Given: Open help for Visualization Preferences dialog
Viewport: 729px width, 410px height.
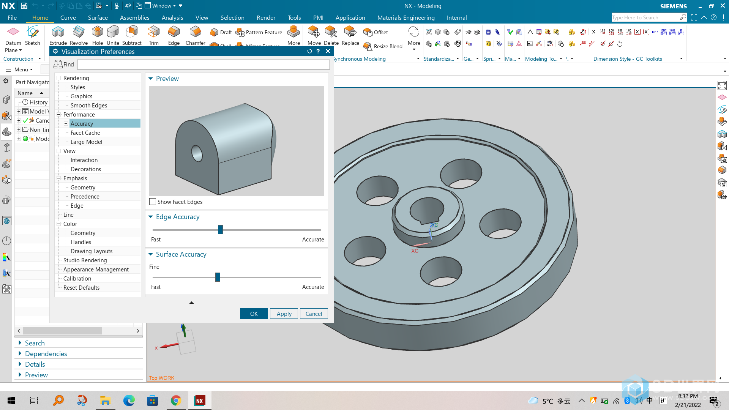Looking at the screenshot, I should pyautogui.click(x=318, y=51).
